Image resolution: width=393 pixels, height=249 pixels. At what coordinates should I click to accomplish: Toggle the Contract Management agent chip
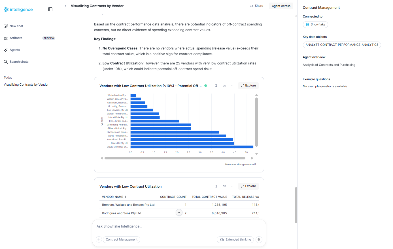pos(121,239)
